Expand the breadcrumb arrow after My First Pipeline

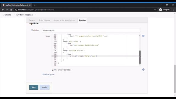pyautogui.click(x=36, y=15)
